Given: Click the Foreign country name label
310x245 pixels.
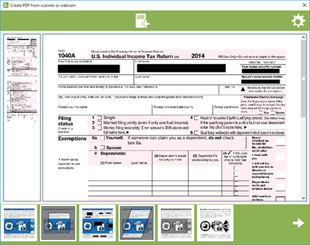Looking at the screenshot, I should [73, 107].
